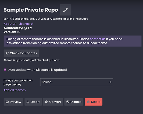This screenshot has width=143, height=114.
Task: Click the Sample Private Repo title
Action: pyautogui.click(x=31, y=10)
